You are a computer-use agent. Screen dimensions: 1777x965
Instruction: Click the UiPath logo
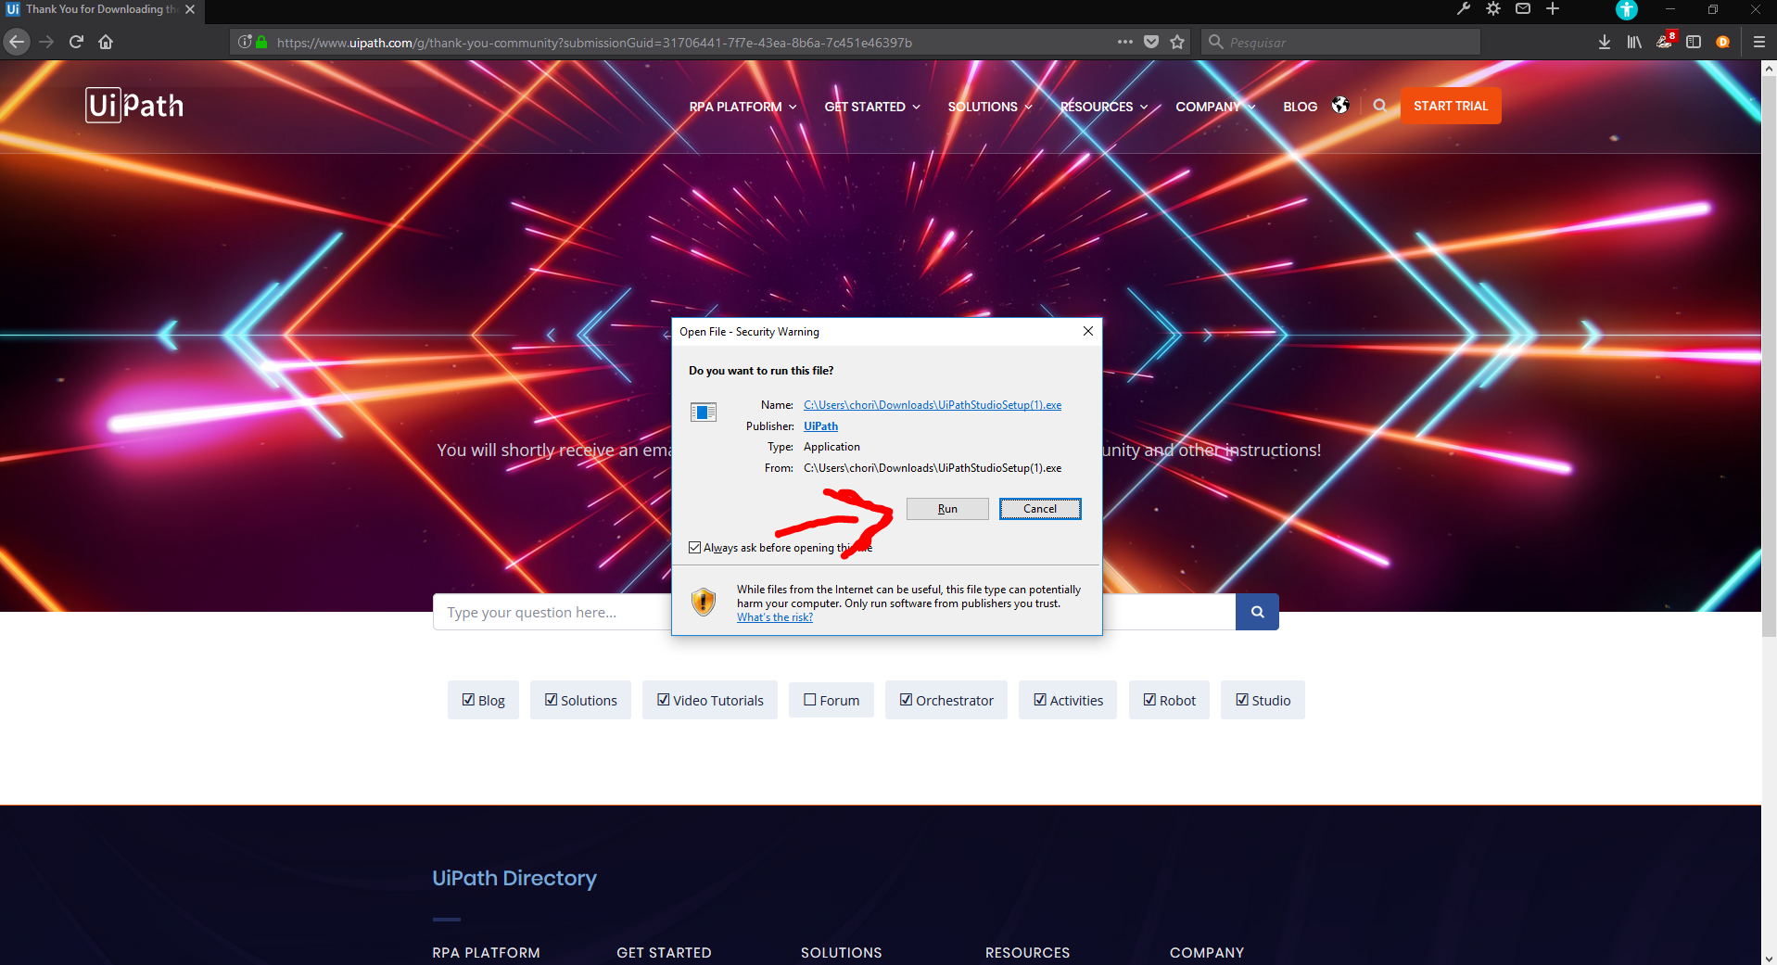[x=134, y=106]
